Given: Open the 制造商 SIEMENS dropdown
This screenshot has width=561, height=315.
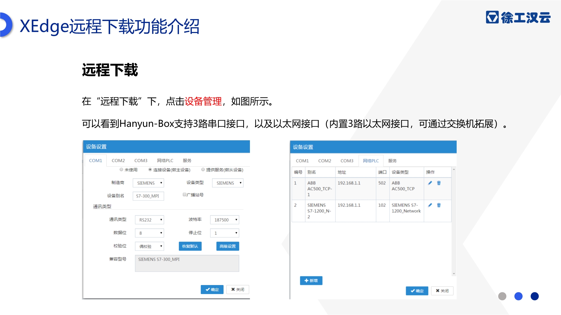Looking at the screenshot, I should point(148,183).
